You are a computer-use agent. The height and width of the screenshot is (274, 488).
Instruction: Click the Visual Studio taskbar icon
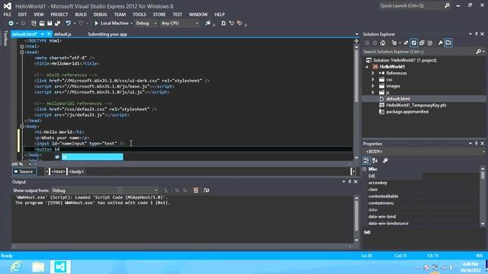tap(60, 267)
